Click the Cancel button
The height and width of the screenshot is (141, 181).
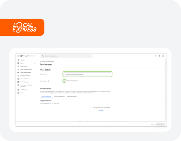[x=152, y=124]
